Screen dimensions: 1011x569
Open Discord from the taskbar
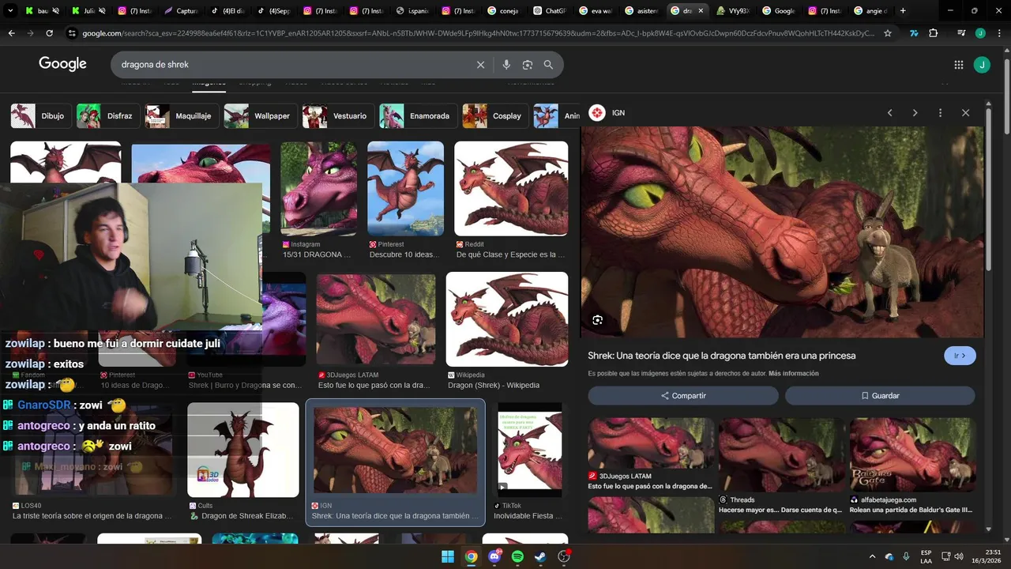pyautogui.click(x=494, y=556)
